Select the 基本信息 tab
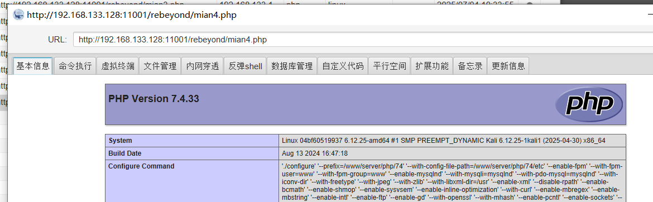653x202 pixels. click(x=32, y=66)
